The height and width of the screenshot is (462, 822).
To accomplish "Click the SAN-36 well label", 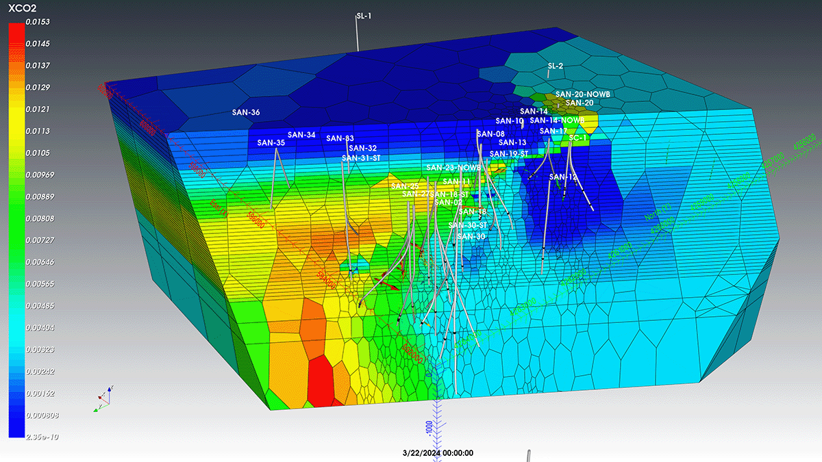I will (246, 112).
